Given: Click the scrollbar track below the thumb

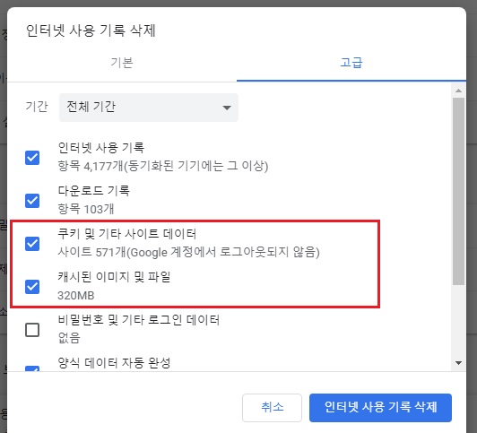Looking at the screenshot, I should pos(458,321).
